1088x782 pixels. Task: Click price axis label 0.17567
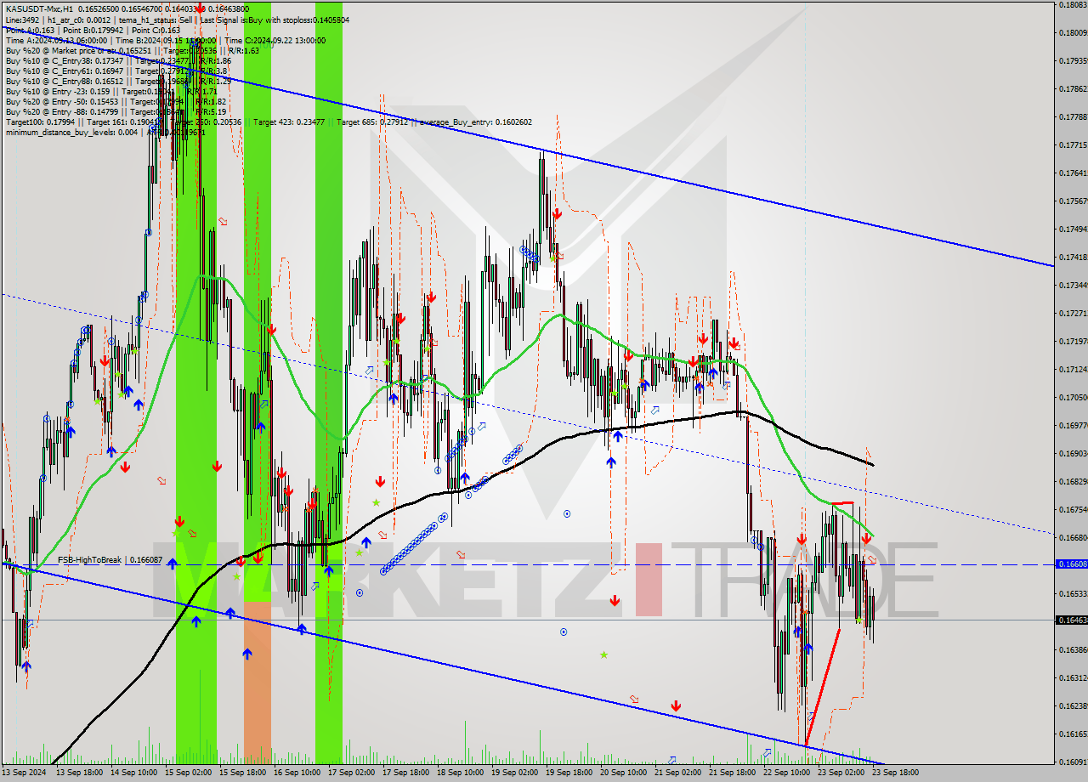click(x=1073, y=201)
